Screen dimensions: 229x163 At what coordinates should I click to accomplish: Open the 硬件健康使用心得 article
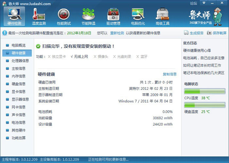pos(197,51)
